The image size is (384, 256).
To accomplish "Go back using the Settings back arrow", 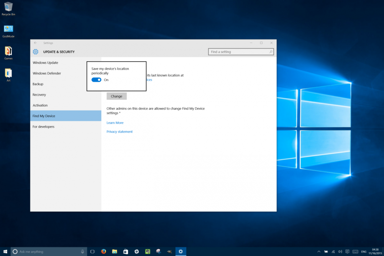I will pyautogui.click(x=36, y=43).
